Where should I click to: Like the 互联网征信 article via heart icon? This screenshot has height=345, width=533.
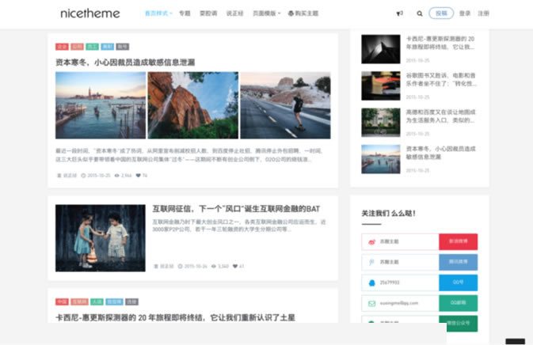click(x=235, y=266)
